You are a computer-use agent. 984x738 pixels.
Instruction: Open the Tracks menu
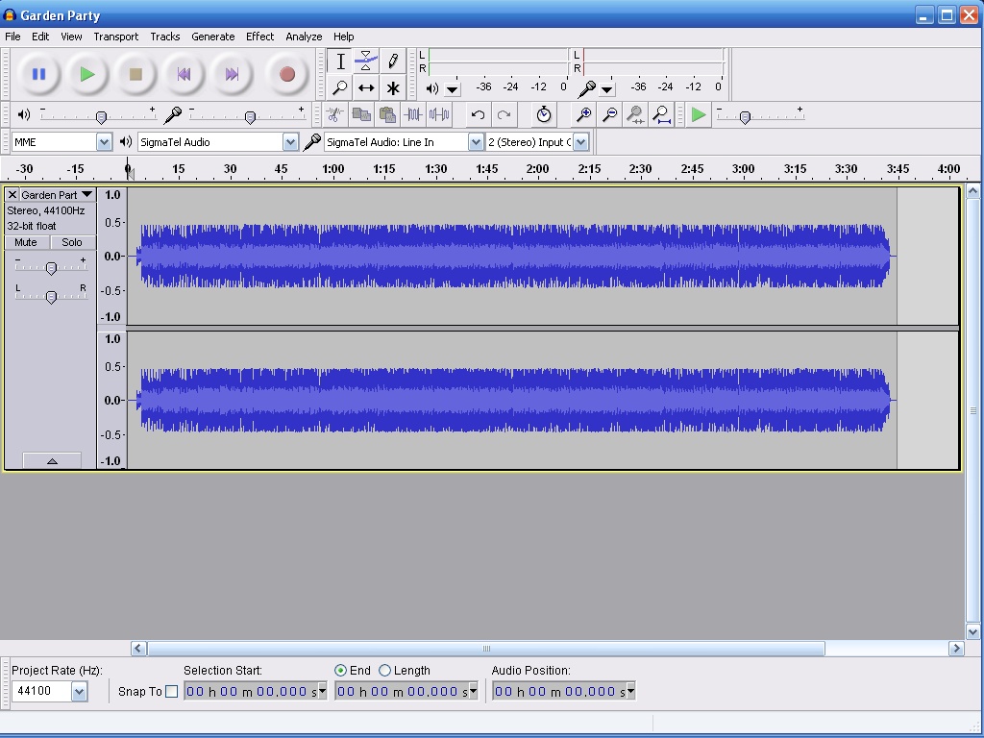point(165,37)
